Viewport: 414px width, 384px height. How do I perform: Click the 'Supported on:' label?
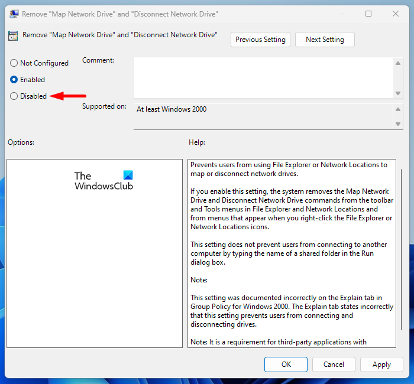point(104,106)
